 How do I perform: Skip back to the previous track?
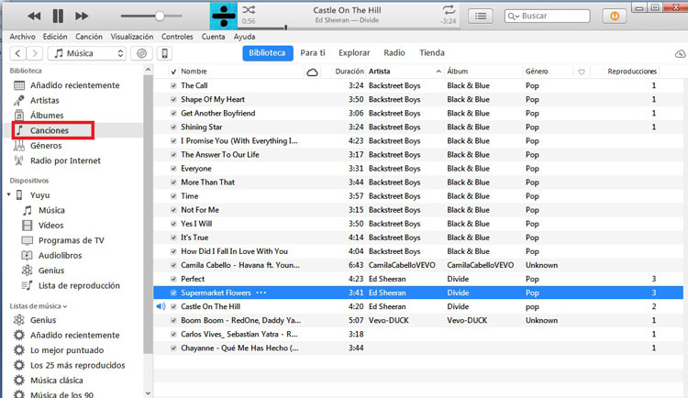tap(34, 17)
